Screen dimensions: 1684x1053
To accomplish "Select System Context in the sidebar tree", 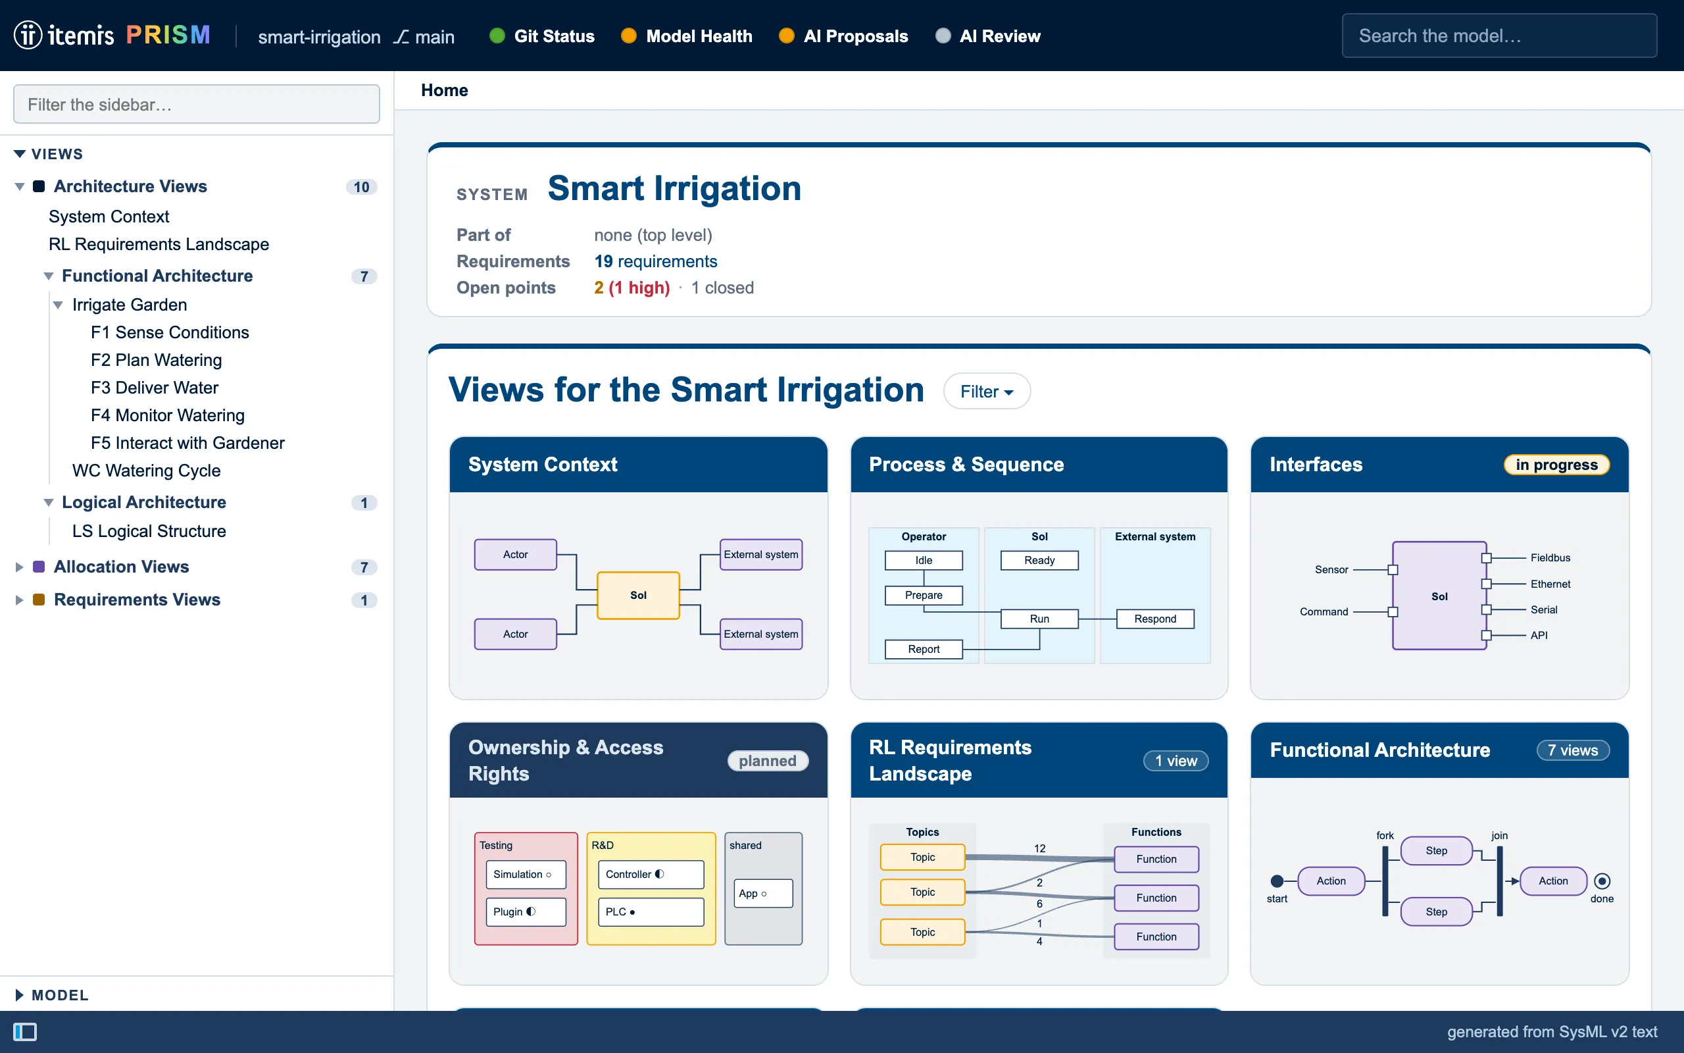I will coord(109,216).
